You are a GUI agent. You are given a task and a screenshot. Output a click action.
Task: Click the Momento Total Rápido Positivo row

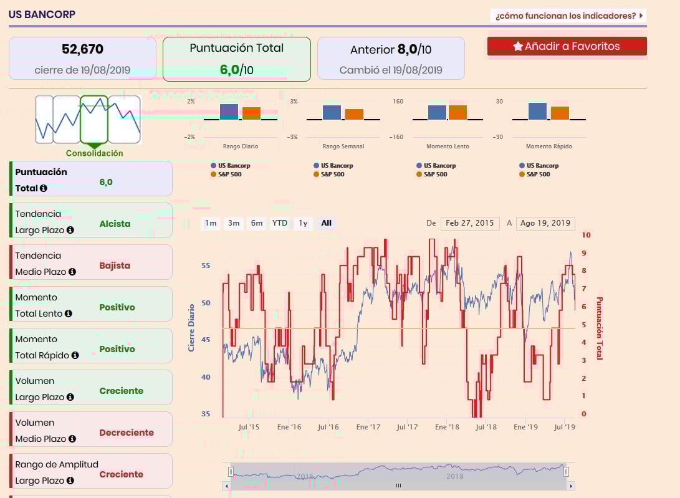[x=91, y=346]
